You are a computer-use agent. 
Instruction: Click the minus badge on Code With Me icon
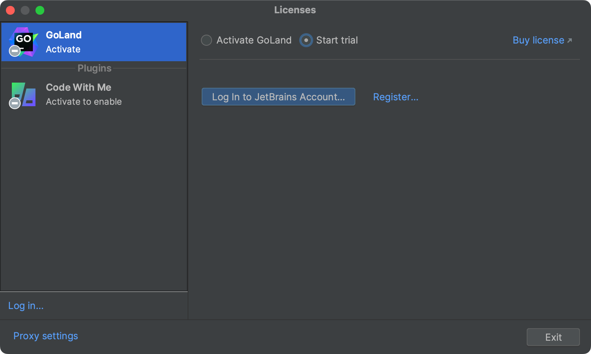[15, 103]
